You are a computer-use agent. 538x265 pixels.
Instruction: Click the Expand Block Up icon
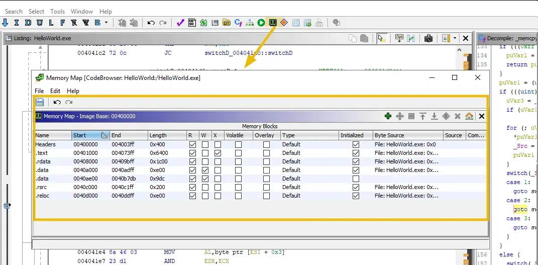pyautogui.click(x=423, y=116)
